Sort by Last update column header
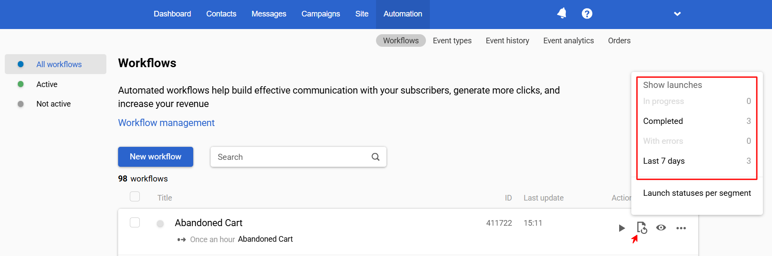The width and height of the screenshot is (772, 256). 544,198
